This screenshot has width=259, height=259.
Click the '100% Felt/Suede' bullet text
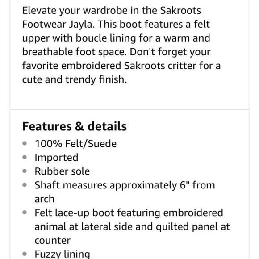coord(75,143)
